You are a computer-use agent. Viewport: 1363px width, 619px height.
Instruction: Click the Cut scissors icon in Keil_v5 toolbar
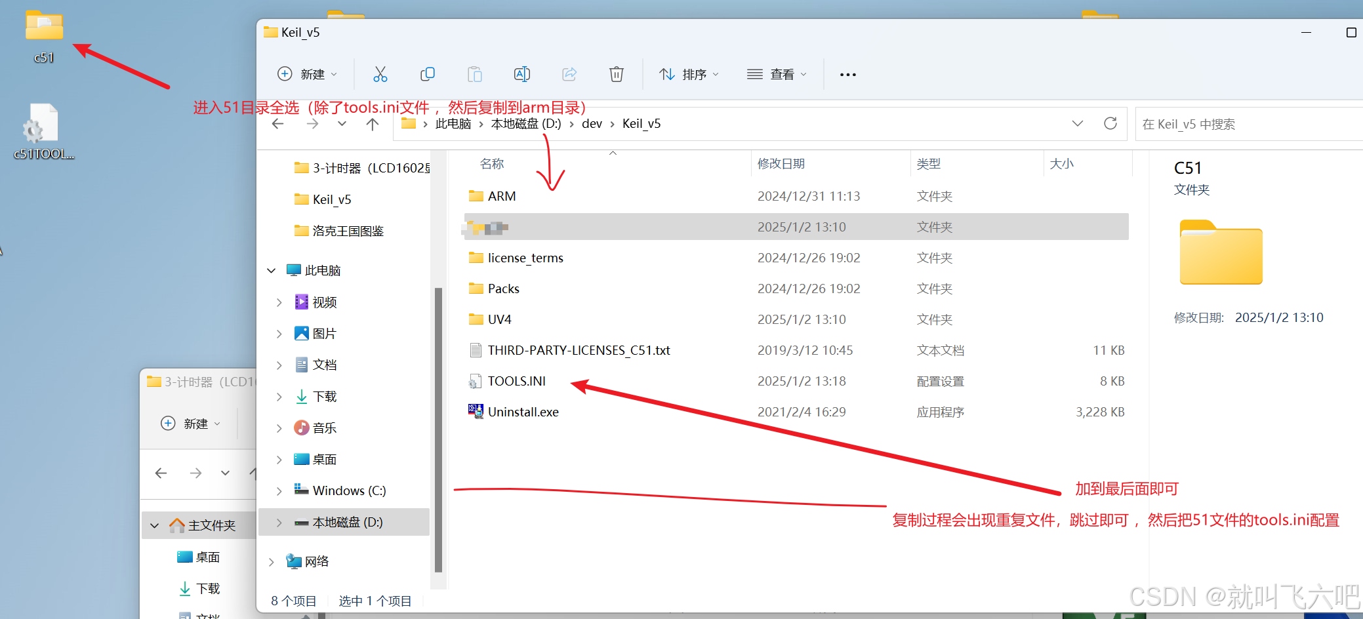380,74
